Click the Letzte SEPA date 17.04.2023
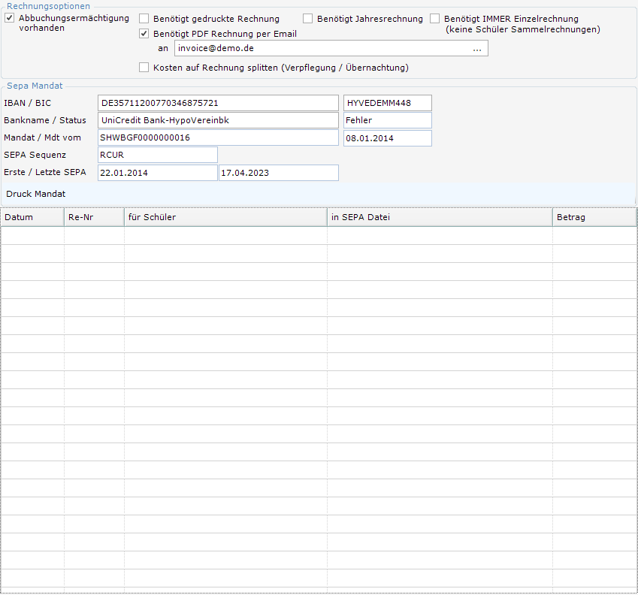 pyautogui.click(x=279, y=173)
